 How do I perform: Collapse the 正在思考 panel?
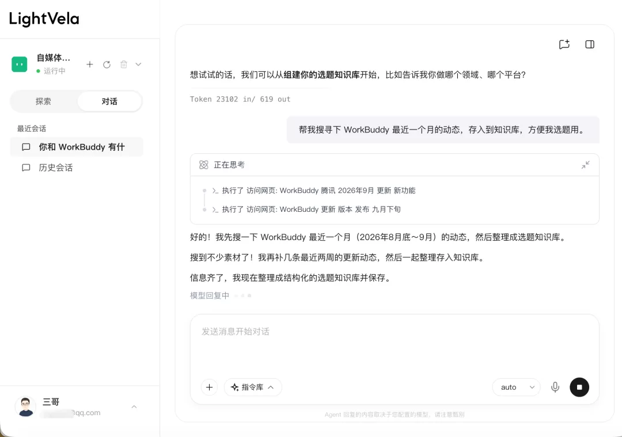coord(586,165)
